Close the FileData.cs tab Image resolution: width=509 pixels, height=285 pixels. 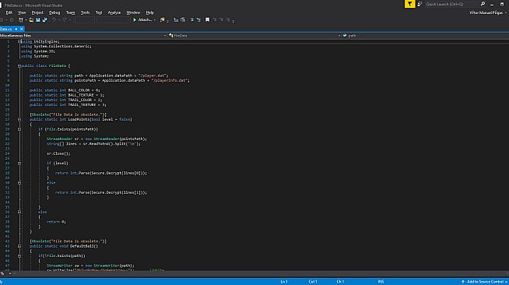coord(22,29)
